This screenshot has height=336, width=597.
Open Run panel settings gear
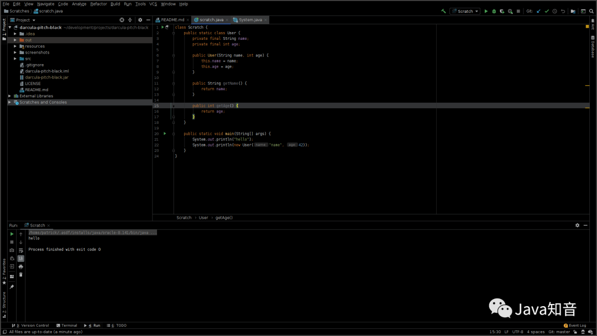(x=577, y=225)
